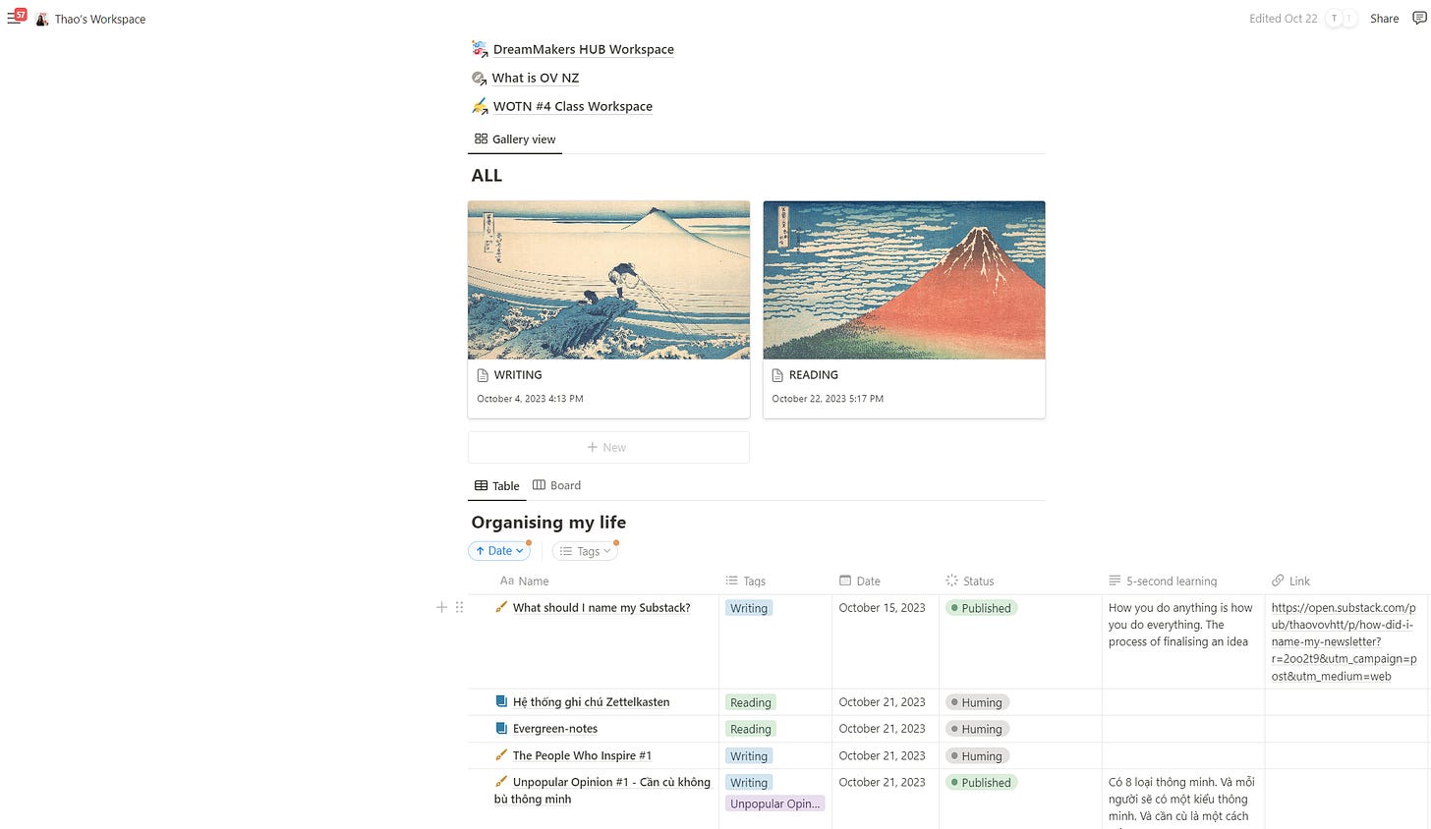Screen dimensions: 1431x829
Task: Click the T collaborator avatar
Action: click(x=1334, y=19)
